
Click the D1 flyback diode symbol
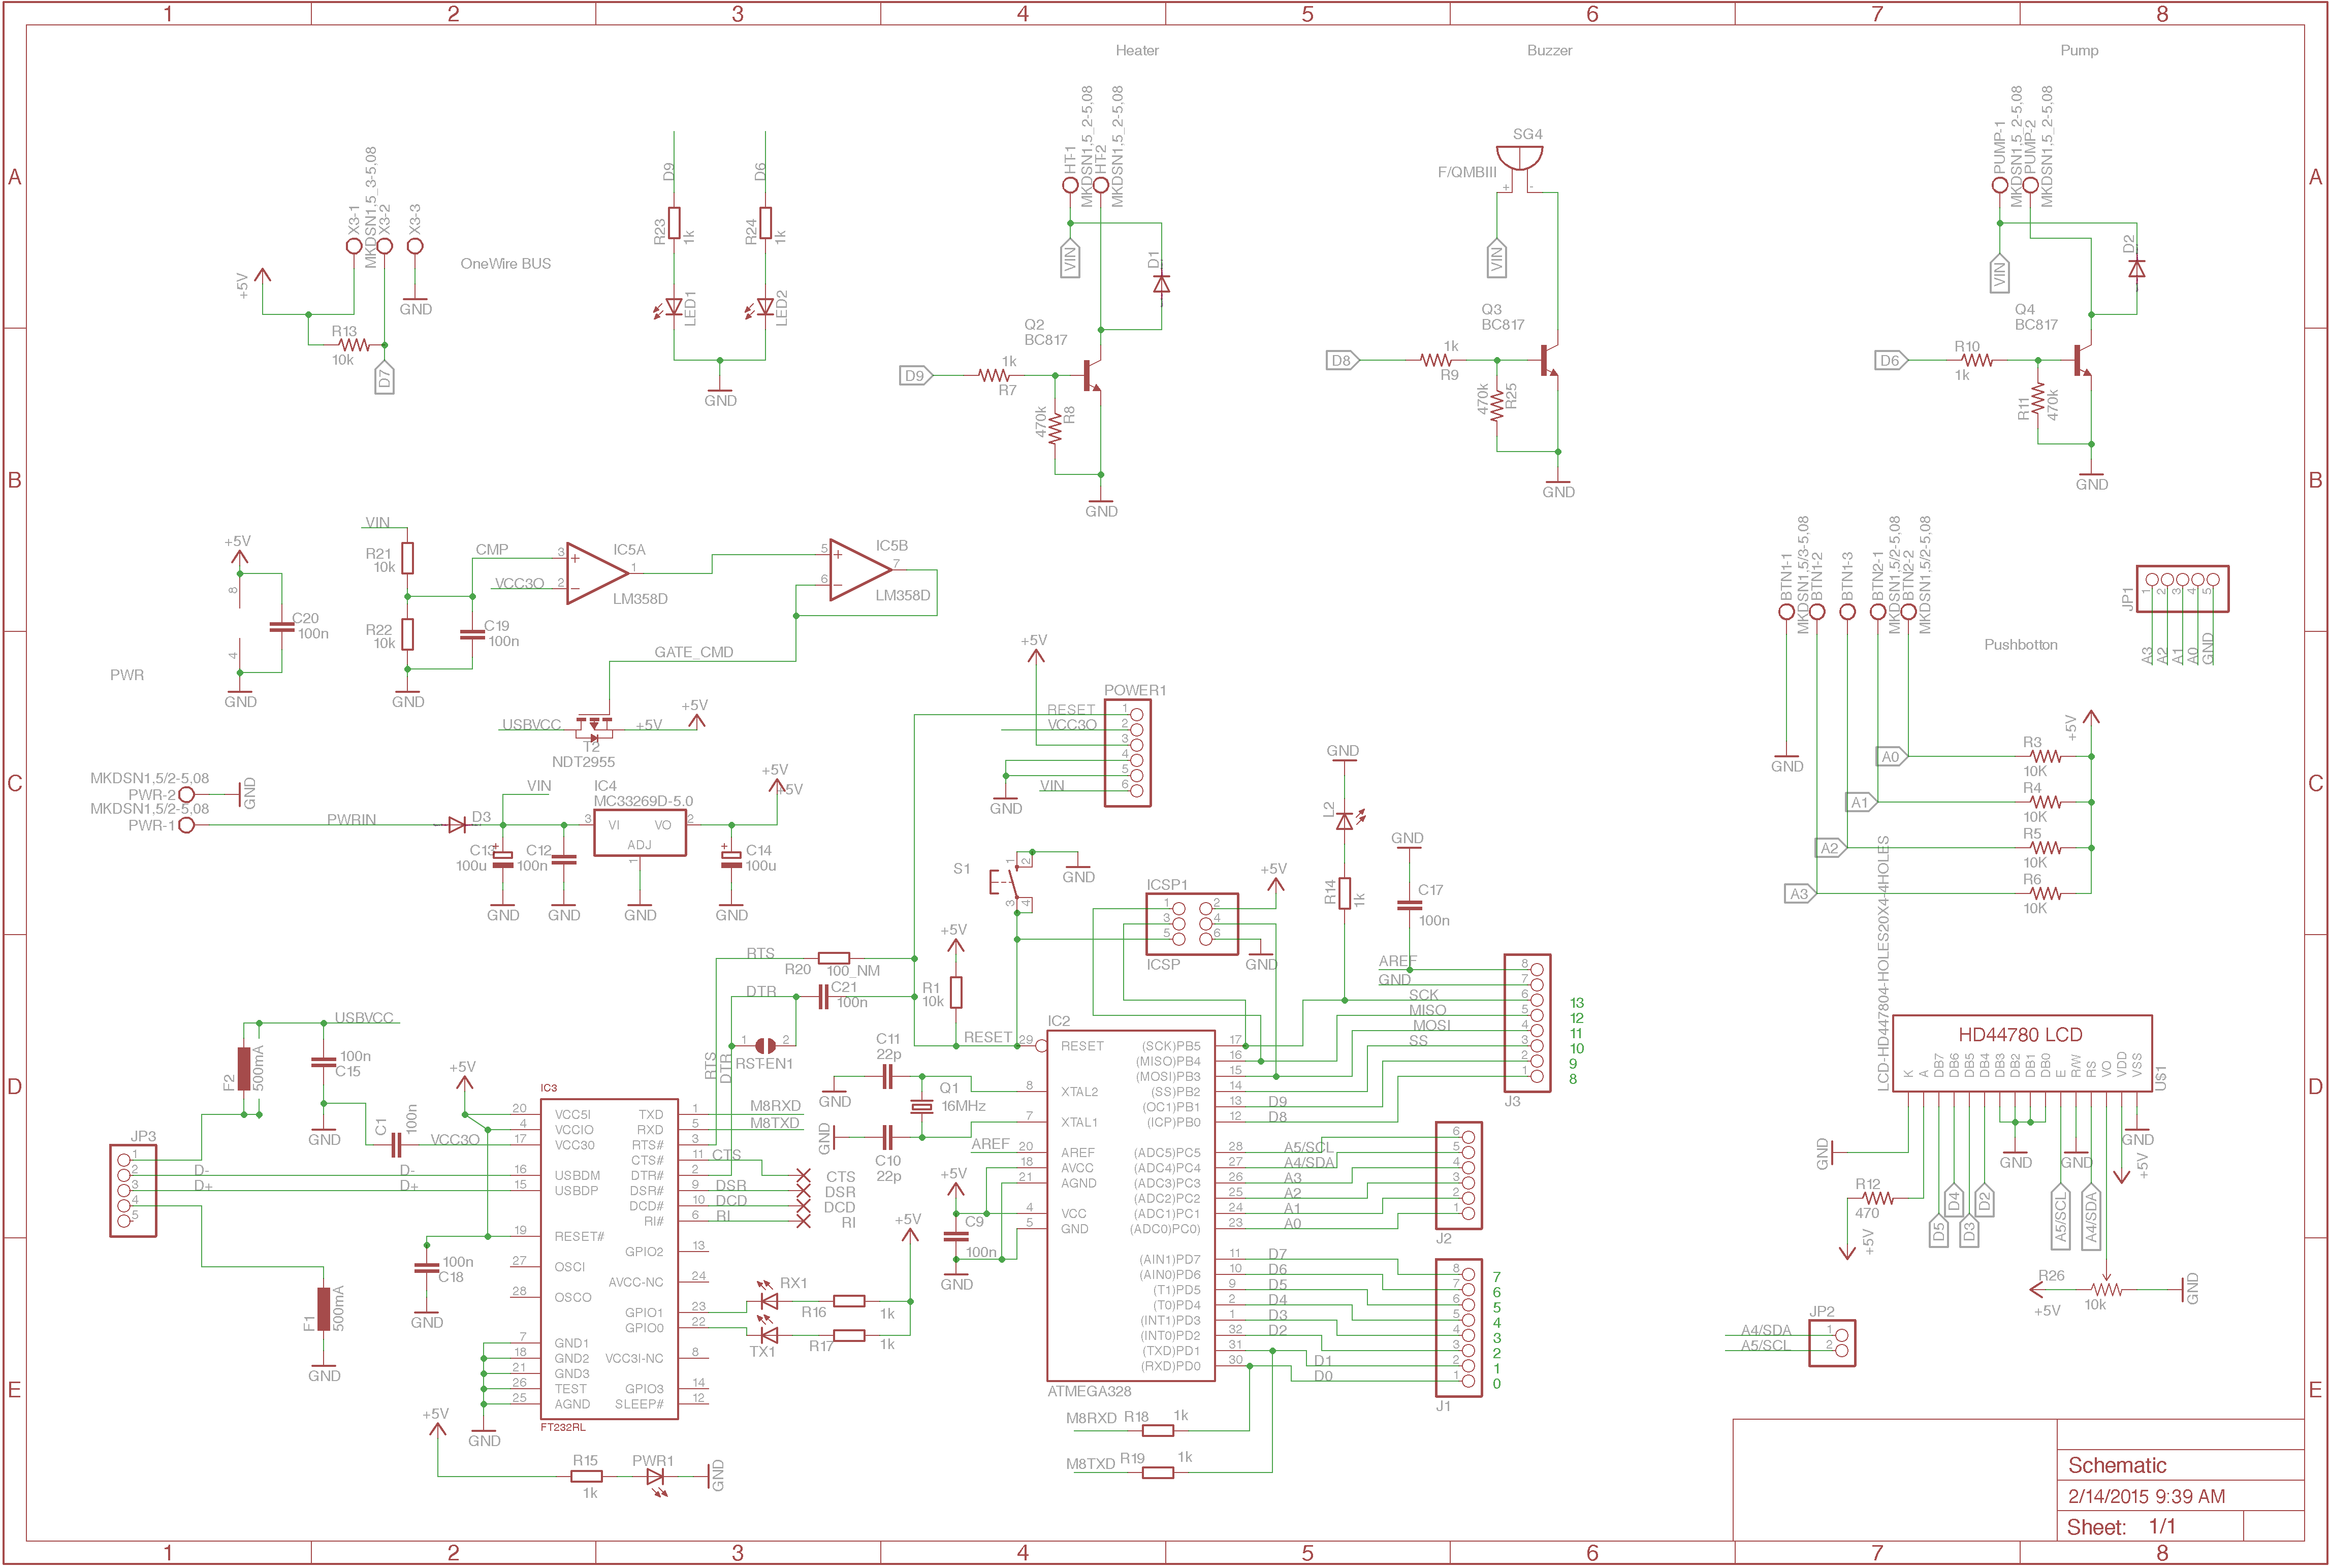[1161, 284]
